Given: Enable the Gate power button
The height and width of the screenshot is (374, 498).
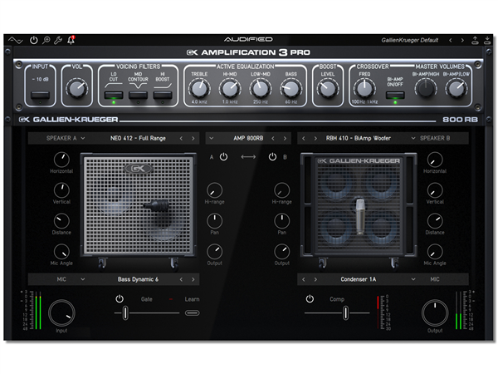Looking at the screenshot, I should pyautogui.click(x=120, y=298).
